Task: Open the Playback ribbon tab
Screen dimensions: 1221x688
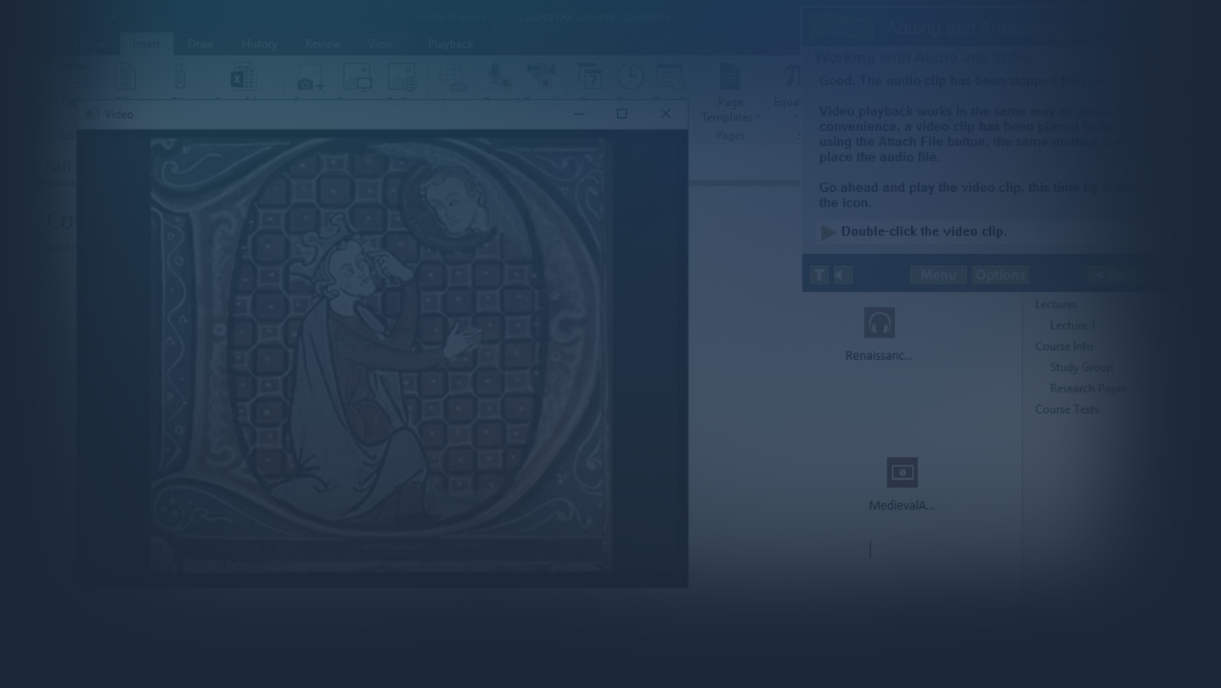Action: pos(451,44)
